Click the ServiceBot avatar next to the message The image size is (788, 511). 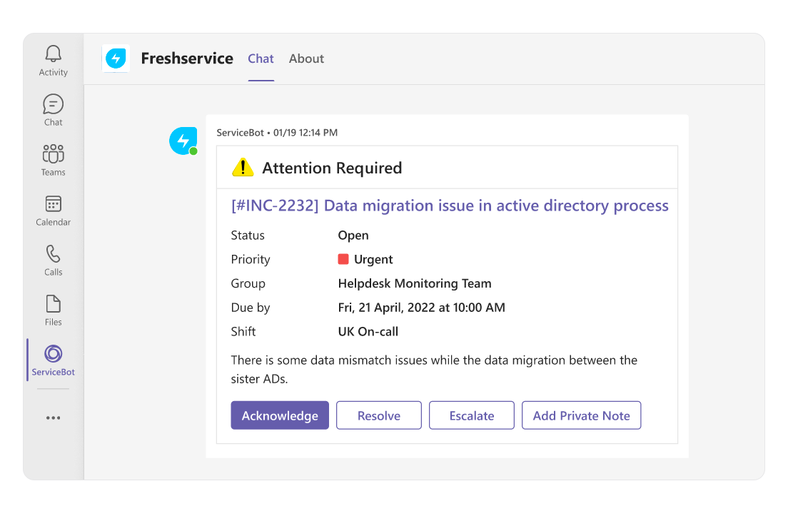[x=183, y=141]
